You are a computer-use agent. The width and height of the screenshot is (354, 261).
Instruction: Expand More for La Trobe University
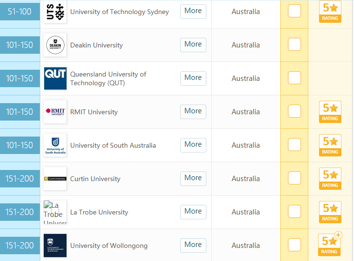pyautogui.click(x=193, y=212)
